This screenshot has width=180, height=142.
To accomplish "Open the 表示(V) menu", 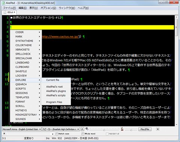I will 34,8.
